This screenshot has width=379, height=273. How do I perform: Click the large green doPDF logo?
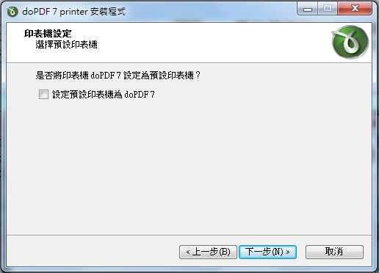[x=350, y=42]
